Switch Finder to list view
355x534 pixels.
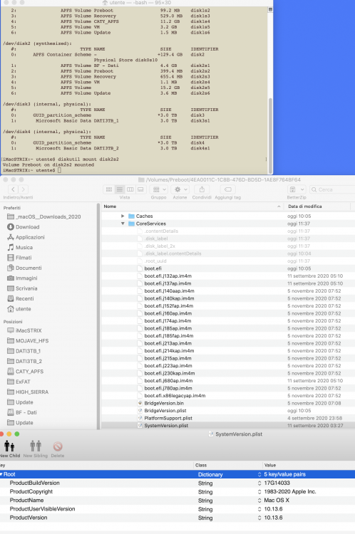[119, 189]
